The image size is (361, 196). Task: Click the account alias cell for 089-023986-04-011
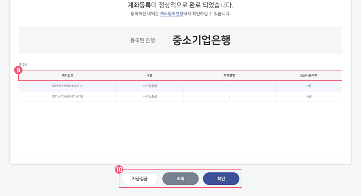pyautogui.click(x=229, y=86)
